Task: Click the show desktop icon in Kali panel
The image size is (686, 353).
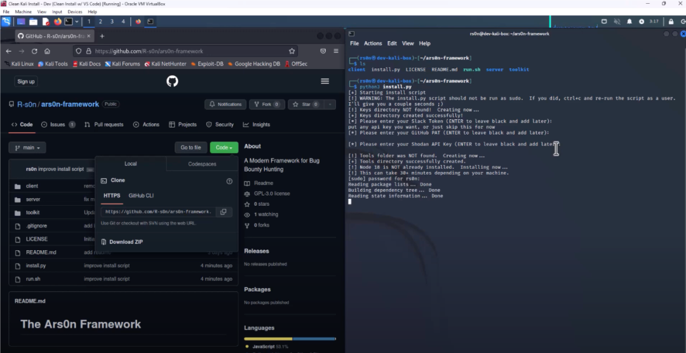Action: point(21,22)
